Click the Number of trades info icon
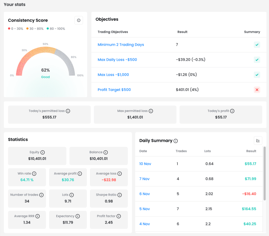This screenshot has width=269, height=236. pos(41,195)
